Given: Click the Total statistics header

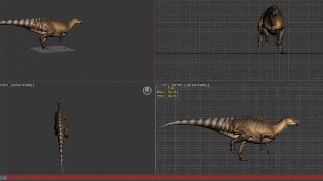Looking at the screenshot, I should tap(171, 88).
